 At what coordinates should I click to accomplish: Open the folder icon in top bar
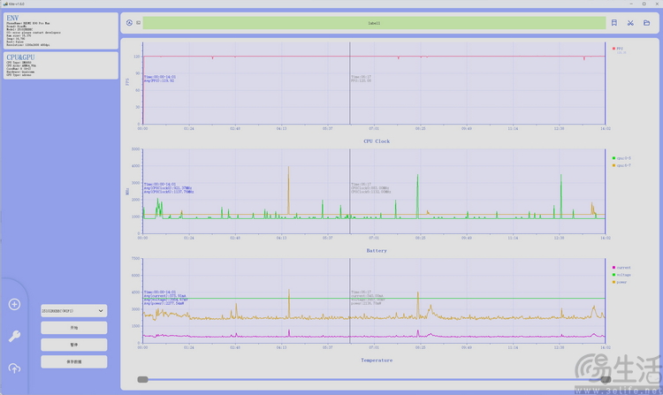coord(647,23)
